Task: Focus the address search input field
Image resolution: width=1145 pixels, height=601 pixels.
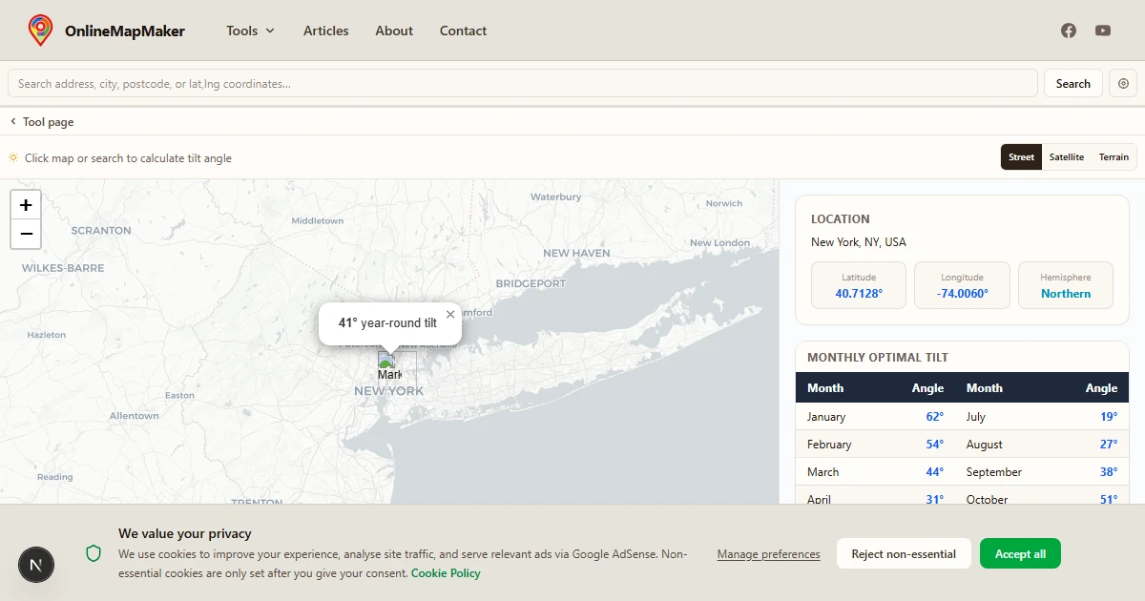Action: [x=523, y=84]
